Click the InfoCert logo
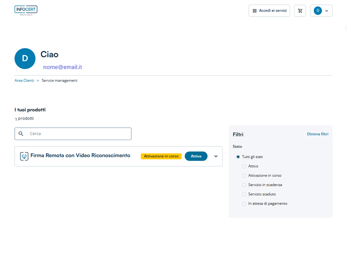 (x=26, y=10)
